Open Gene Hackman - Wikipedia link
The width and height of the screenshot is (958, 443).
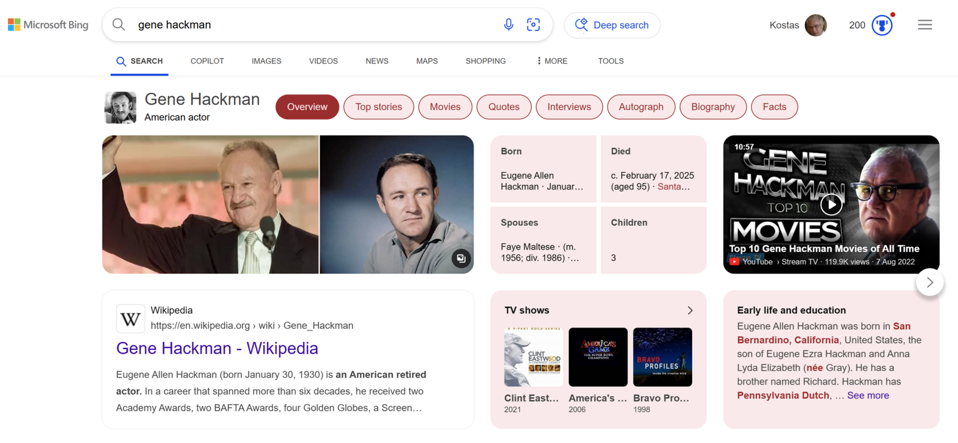217,348
